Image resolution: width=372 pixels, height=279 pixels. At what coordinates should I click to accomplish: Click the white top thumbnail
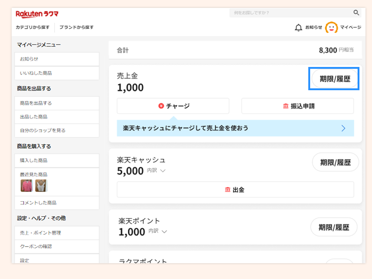pyautogui.click(x=41, y=186)
